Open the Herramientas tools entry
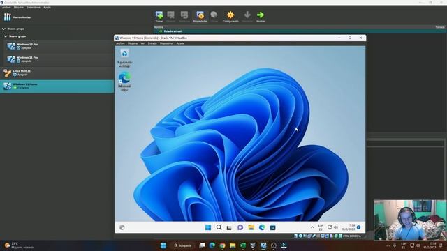The height and width of the screenshot is (251, 447). tap(17, 17)
